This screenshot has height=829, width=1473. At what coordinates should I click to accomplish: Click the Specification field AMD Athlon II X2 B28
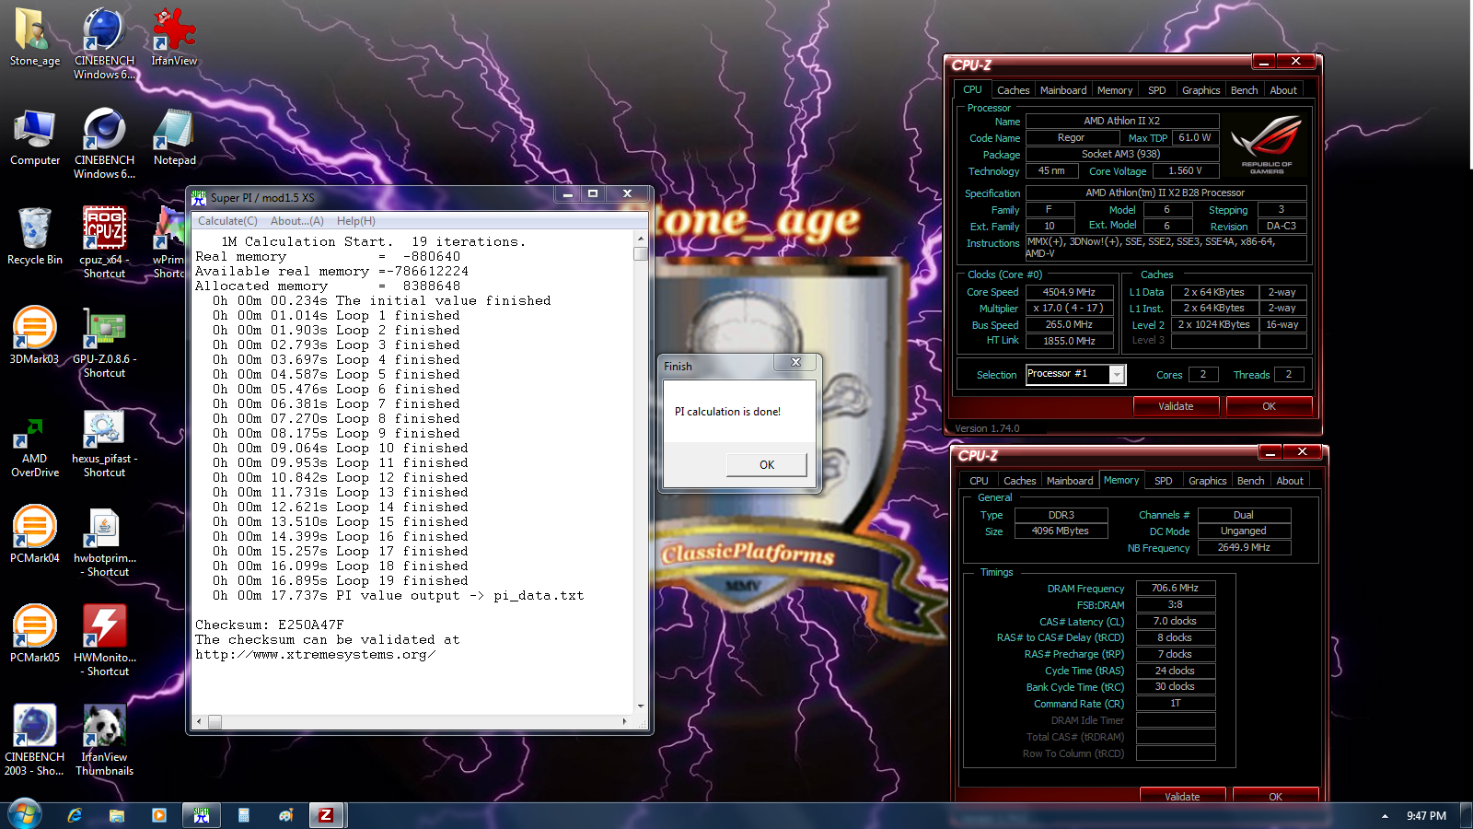pos(1165,193)
